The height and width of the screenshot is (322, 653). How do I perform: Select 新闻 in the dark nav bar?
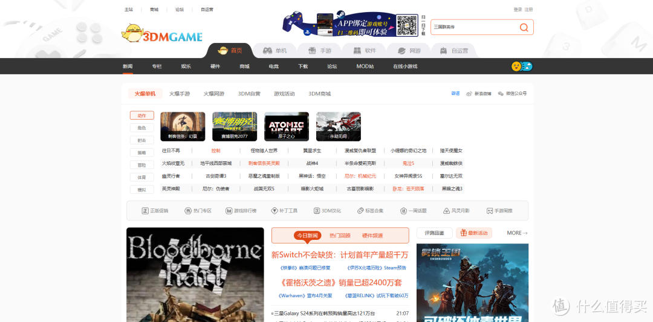click(128, 66)
